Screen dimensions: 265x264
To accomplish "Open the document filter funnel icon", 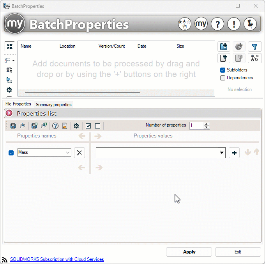I will pyautogui.click(x=254, y=47).
